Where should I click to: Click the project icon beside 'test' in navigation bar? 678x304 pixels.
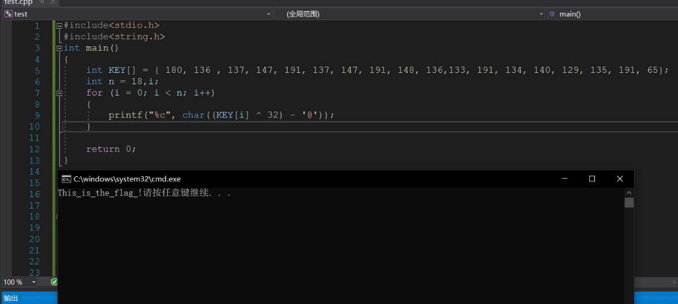pos(8,14)
